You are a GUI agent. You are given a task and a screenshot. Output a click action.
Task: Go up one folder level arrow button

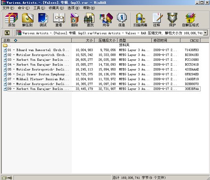[x=7, y=33]
